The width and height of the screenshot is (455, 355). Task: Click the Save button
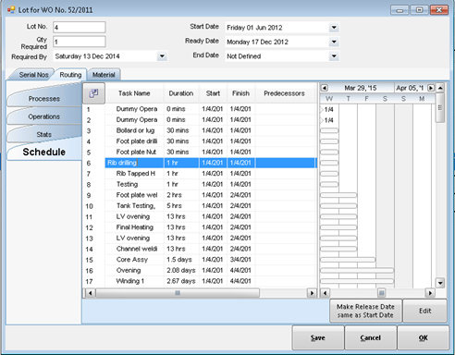[x=318, y=337]
